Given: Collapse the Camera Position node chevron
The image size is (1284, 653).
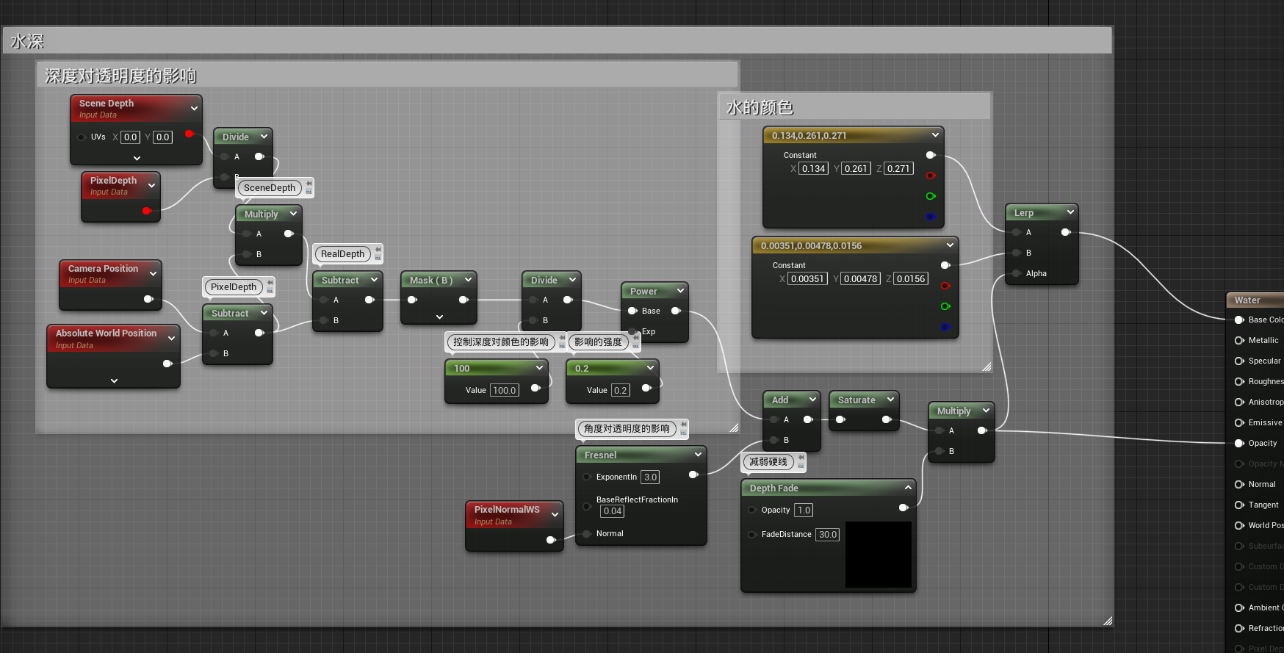Looking at the screenshot, I should 154,273.
